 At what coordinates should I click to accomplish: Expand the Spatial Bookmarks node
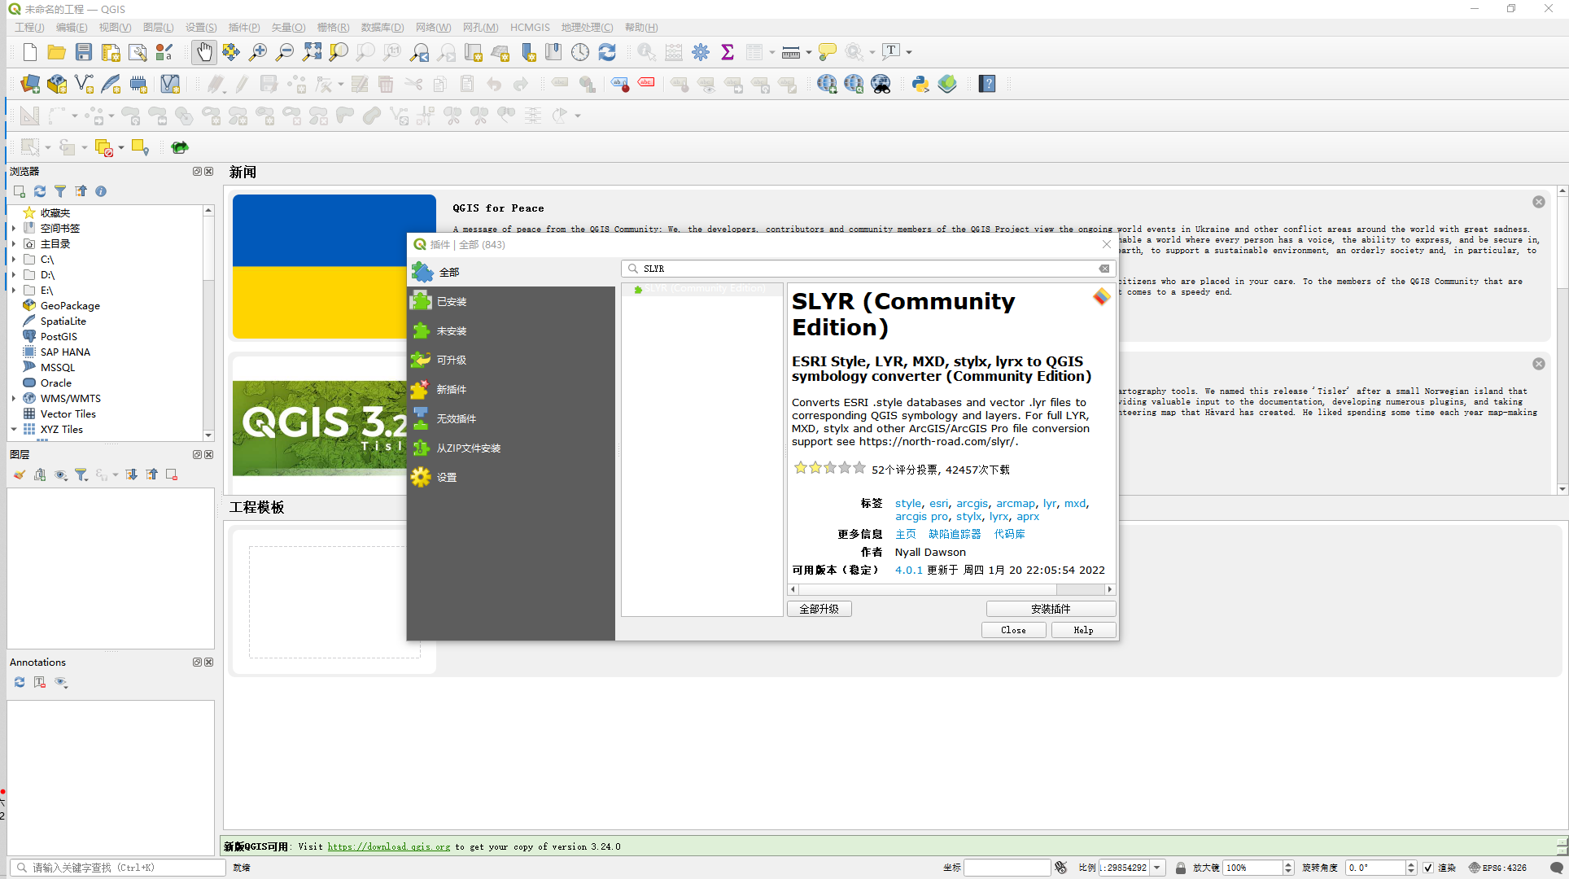(x=14, y=229)
